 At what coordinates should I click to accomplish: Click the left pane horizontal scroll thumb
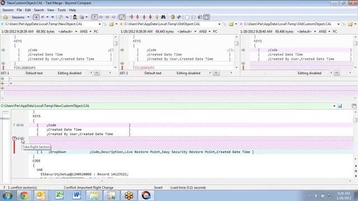[97, 73]
